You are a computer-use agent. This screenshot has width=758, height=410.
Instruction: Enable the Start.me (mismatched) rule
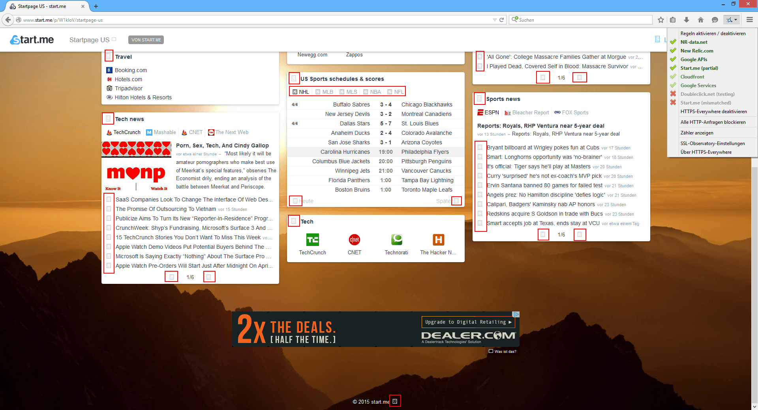[x=705, y=103]
